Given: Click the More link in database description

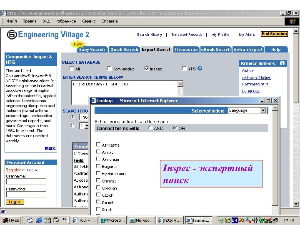Looking at the screenshot, I should (x=50, y=148).
